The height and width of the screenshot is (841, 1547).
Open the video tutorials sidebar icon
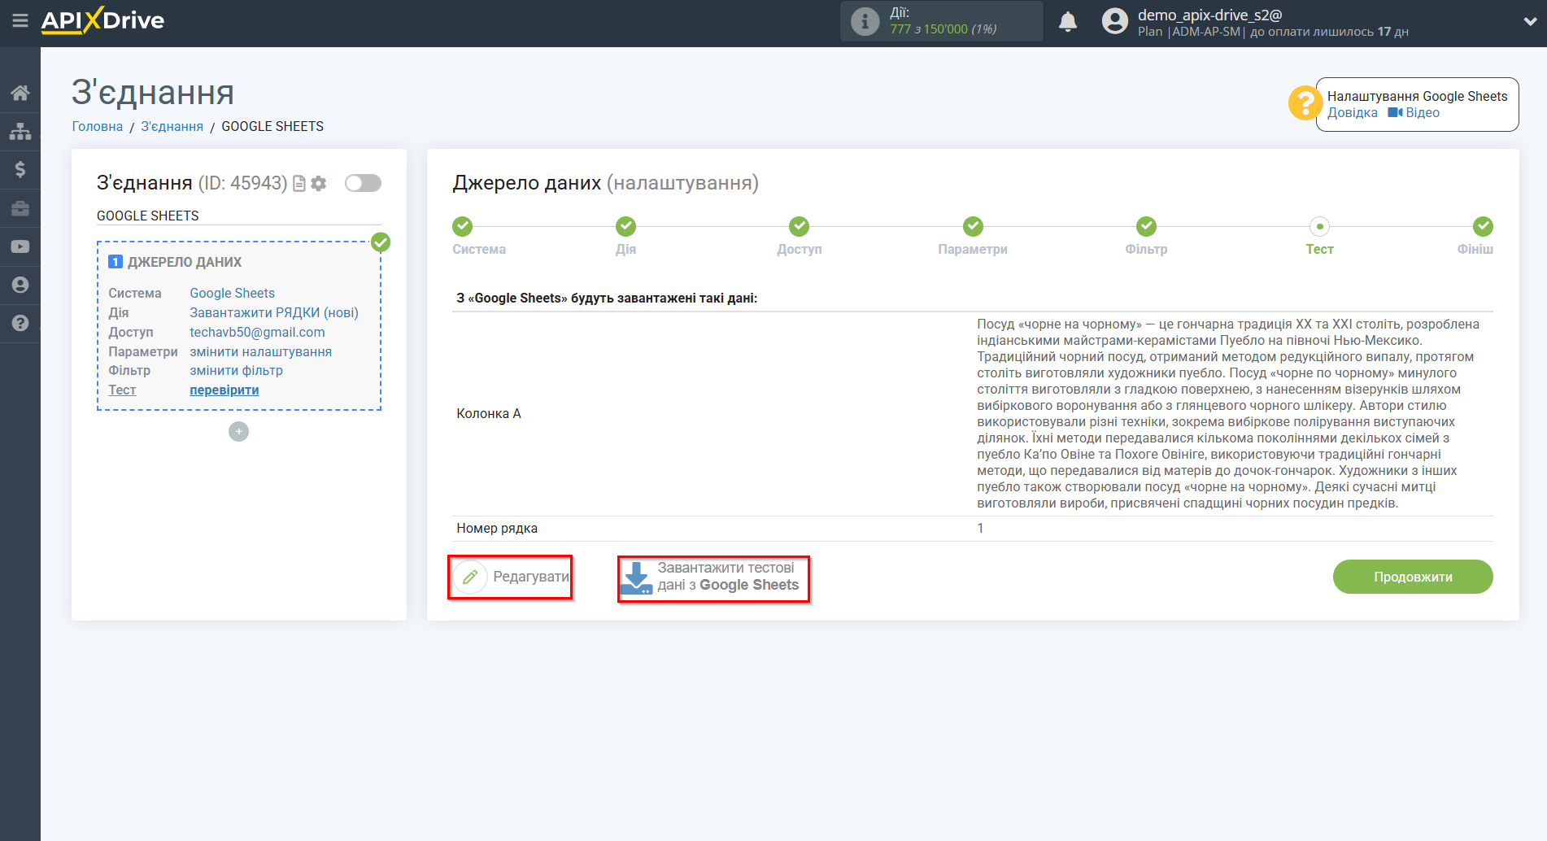point(20,246)
